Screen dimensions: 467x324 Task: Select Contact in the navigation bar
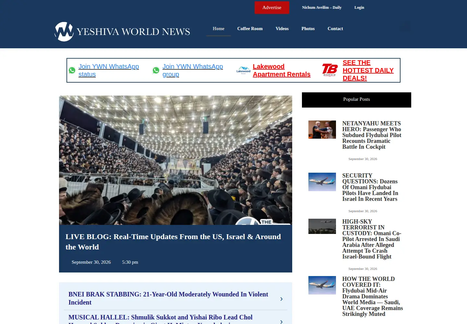tap(335, 29)
